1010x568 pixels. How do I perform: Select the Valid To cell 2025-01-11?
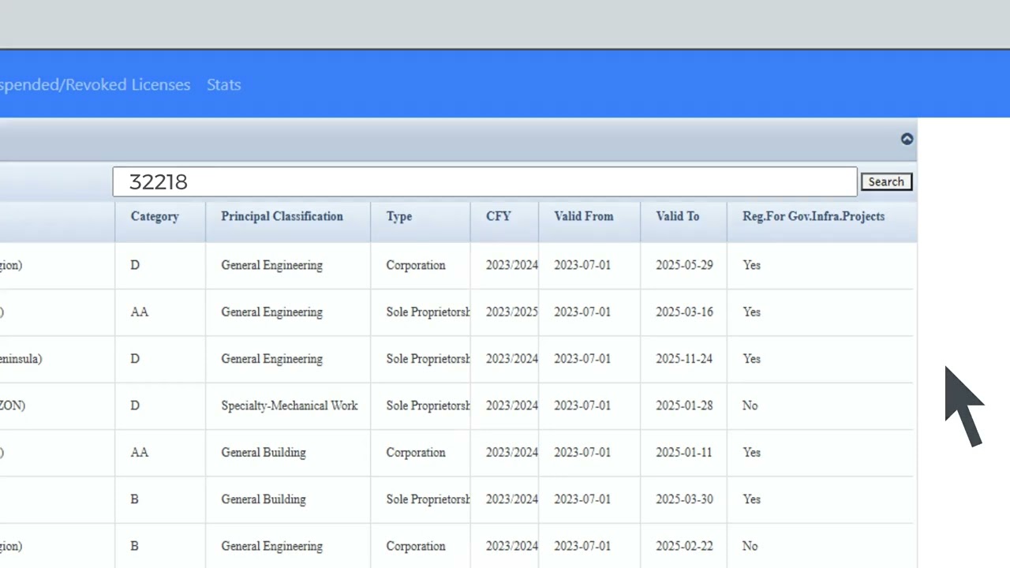click(x=684, y=452)
